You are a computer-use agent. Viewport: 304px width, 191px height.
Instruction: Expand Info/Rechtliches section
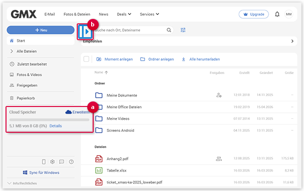click(22, 183)
